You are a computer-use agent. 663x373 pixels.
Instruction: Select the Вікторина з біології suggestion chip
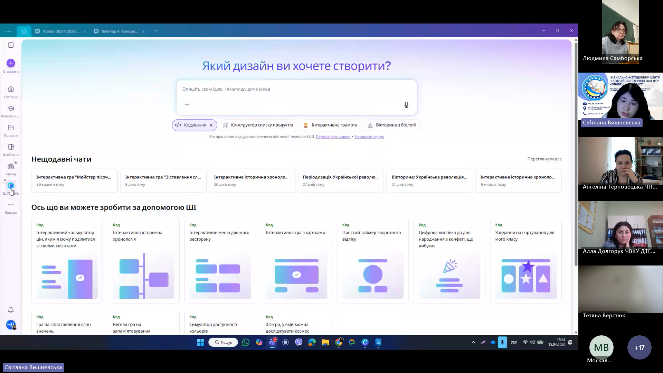[392, 125]
